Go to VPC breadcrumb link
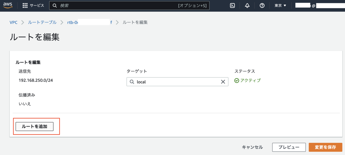The height and width of the screenshot is (155, 345). 13,22
